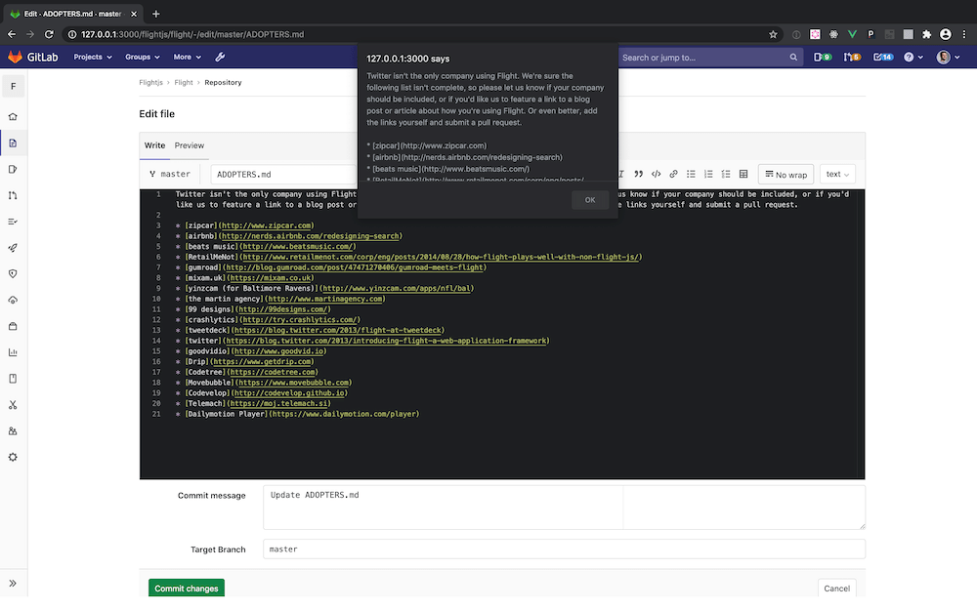This screenshot has width=977, height=610.
Task: Toggle No wrap mode in the editor
Action: click(x=786, y=174)
